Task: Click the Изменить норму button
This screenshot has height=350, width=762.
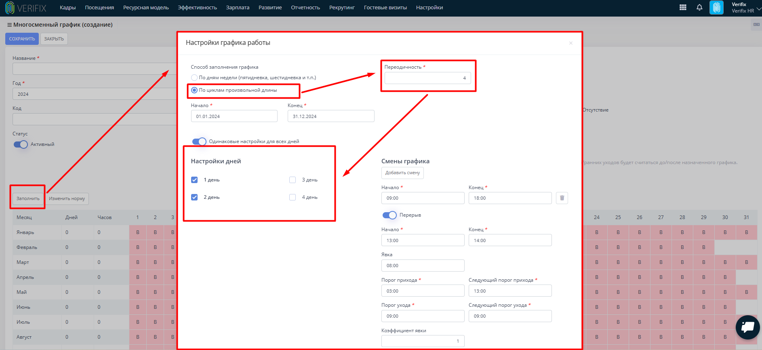Action: point(67,198)
